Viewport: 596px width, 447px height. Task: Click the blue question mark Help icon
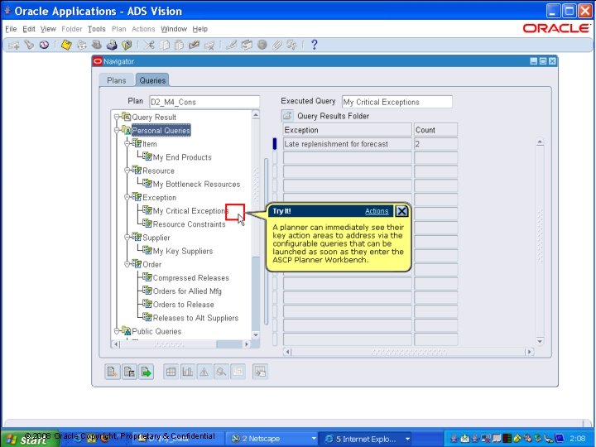[314, 45]
